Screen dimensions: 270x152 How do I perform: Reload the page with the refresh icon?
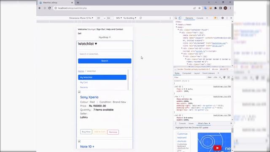(49, 8)
